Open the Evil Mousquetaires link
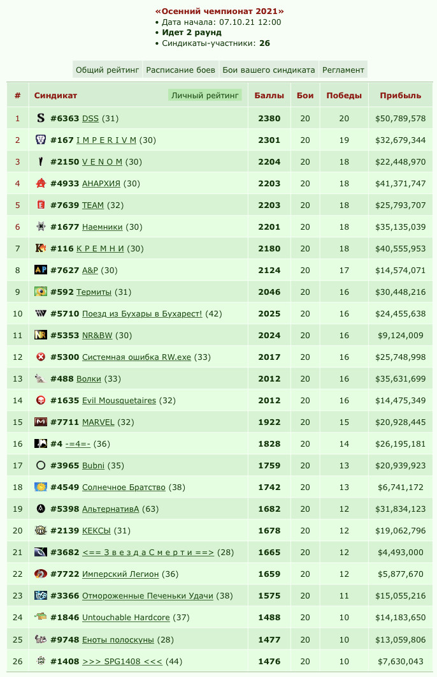 point(119,401)
